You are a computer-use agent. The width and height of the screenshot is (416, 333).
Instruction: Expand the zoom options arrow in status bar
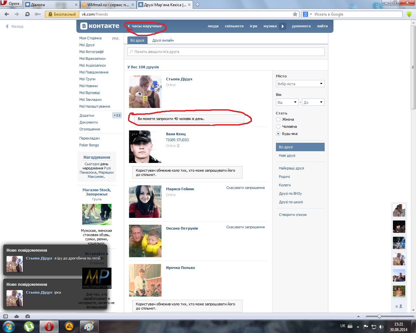point(358,316)
